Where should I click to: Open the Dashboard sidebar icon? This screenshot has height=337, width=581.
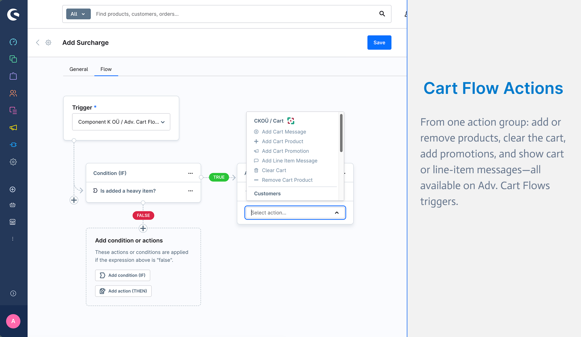(13, 42)
